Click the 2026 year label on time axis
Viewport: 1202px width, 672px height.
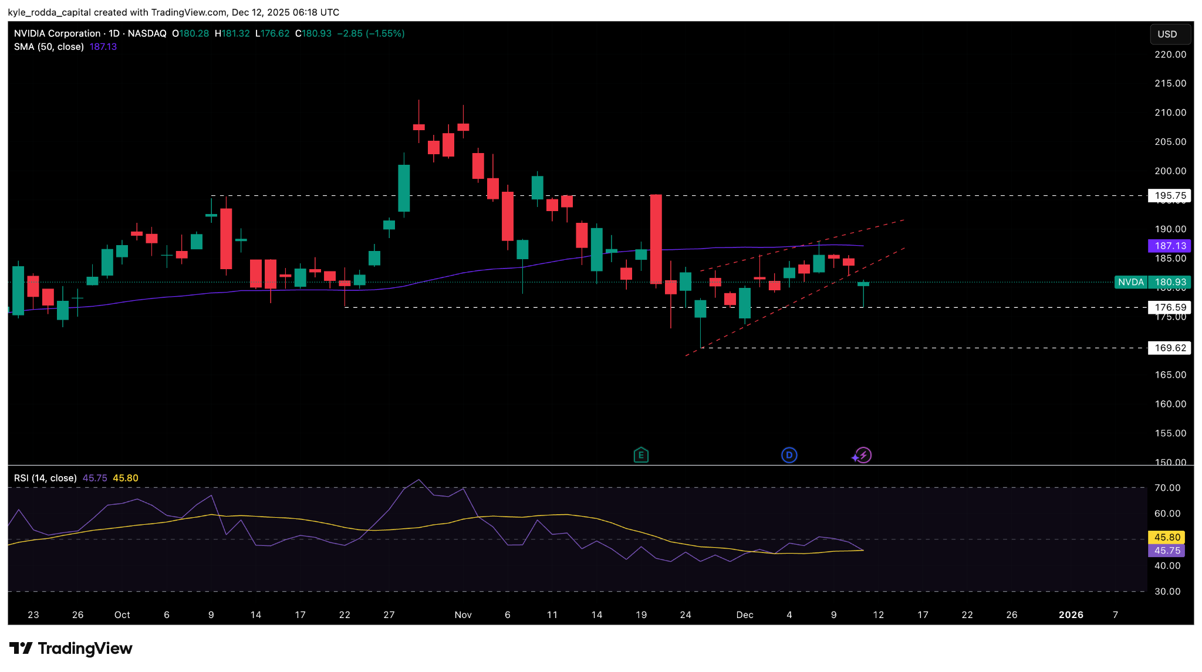(x=1071, y=615)
